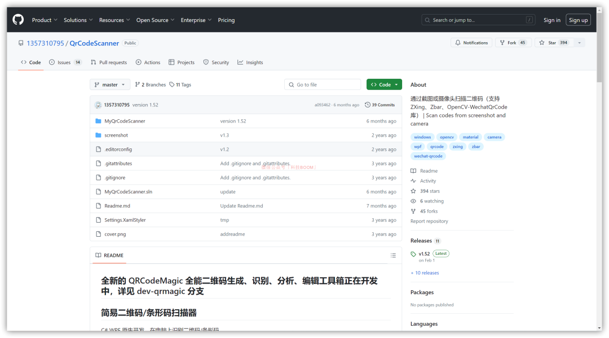
Task: Click the file icon beside cover.png
Action: point(98,235)
